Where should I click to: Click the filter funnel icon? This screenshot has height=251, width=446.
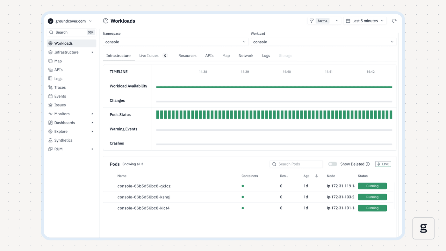click(x=312, y=21)
